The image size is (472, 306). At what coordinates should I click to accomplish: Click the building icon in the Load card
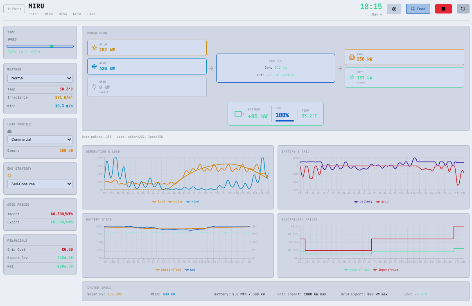pos(352,57)
